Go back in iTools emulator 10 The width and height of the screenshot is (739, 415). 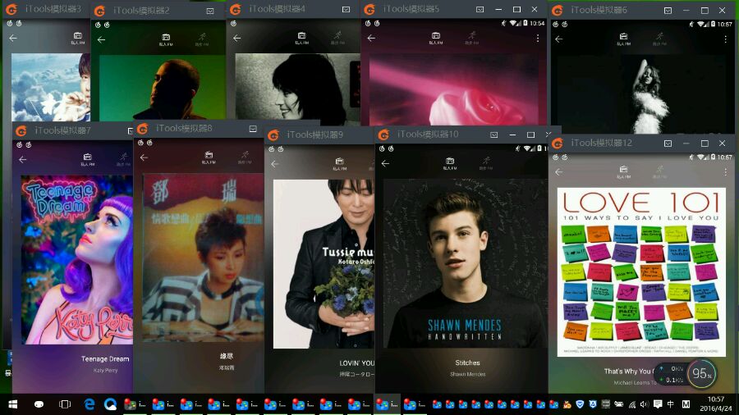pyautogui.click(x=385, y=163)
